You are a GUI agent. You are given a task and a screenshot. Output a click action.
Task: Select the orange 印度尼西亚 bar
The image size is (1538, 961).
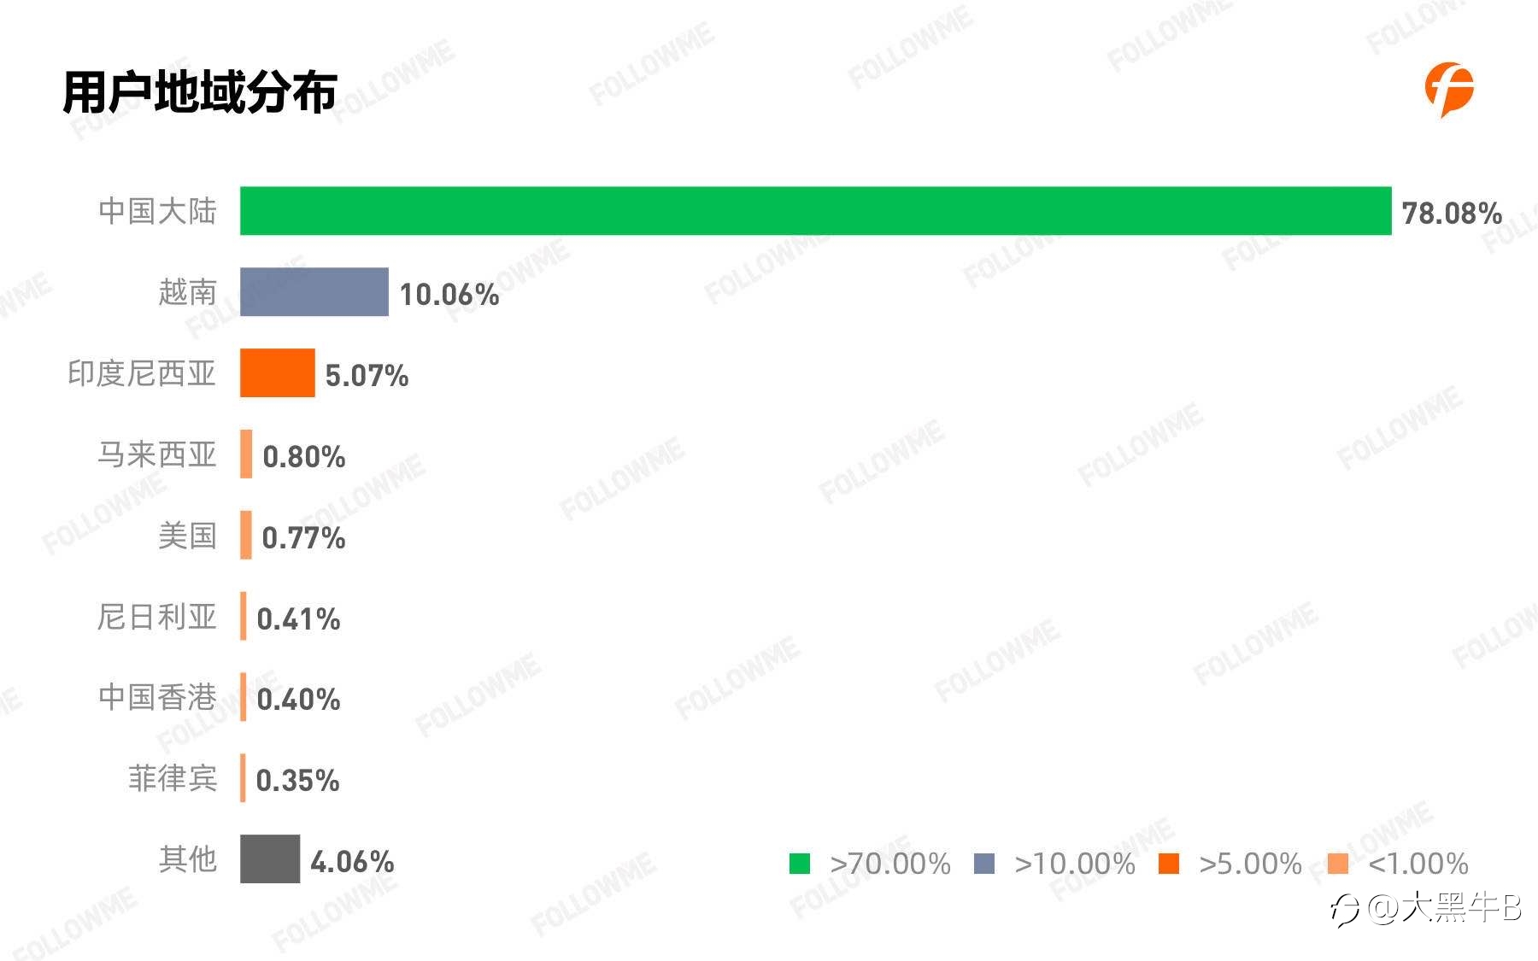click(278, 373)
